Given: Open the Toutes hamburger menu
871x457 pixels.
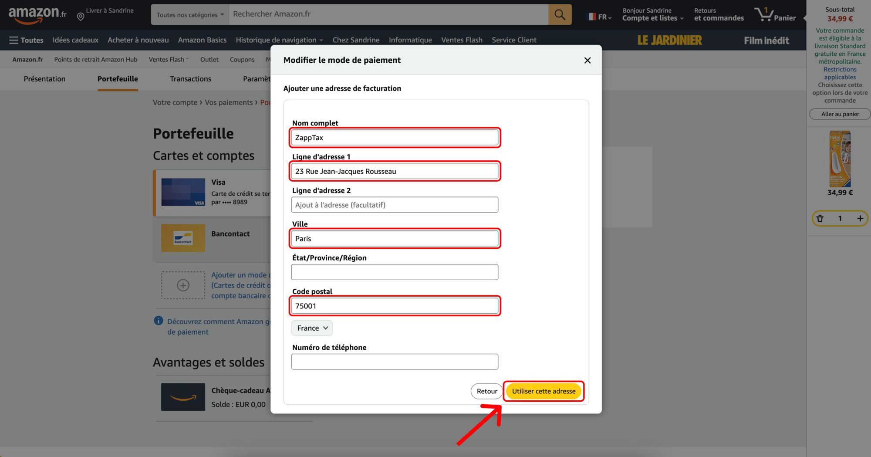Looking at the screenshot, I should 26,40.
